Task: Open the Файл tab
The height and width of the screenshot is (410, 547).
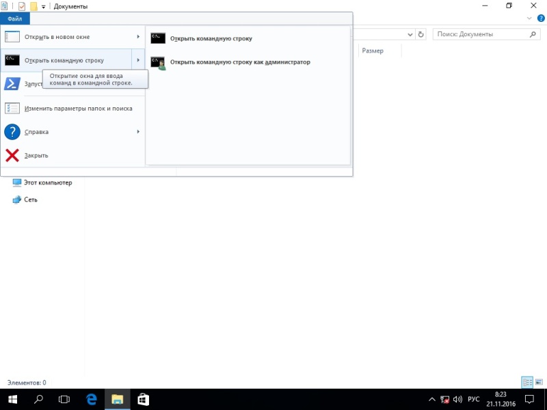Action: pos(14,19)
